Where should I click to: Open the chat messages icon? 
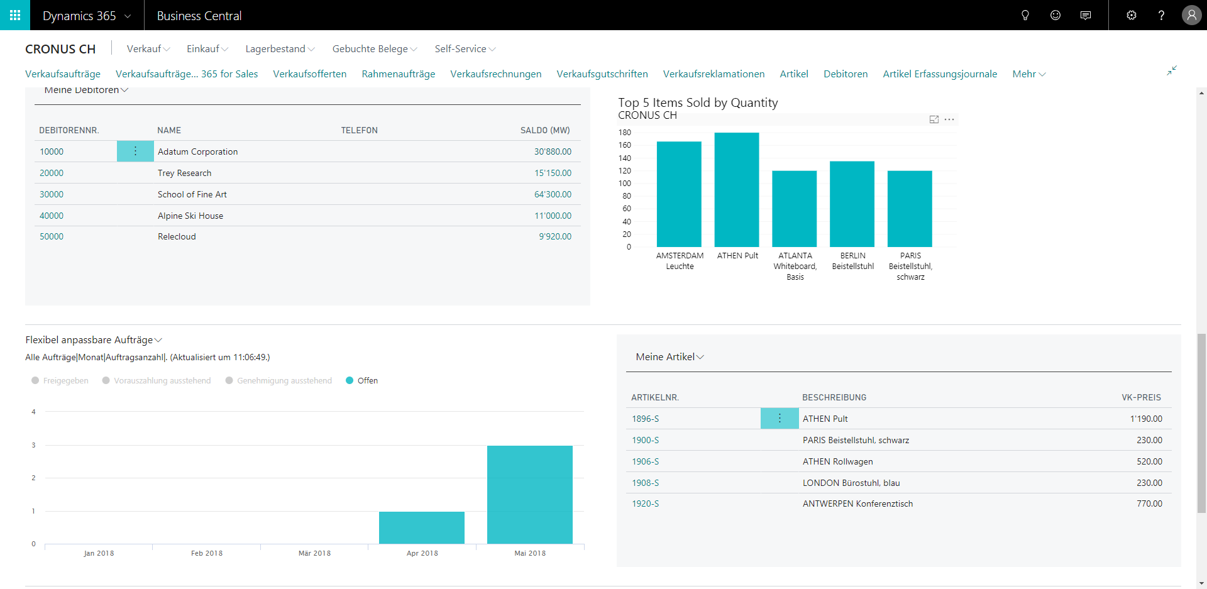pos(1086,15)
